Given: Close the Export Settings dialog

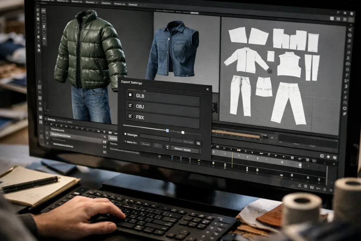Looking at the screenshot, I should pyautogui.click(x=207, y=90).
